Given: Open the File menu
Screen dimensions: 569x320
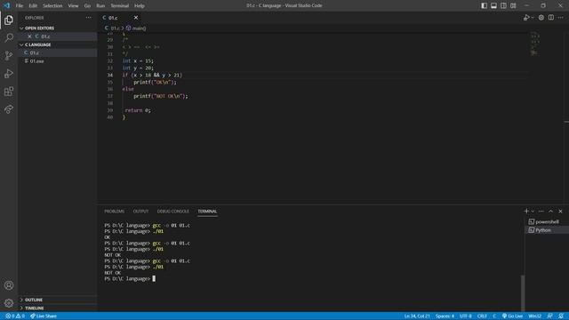Looking at the screenshot, I should 20,5.
